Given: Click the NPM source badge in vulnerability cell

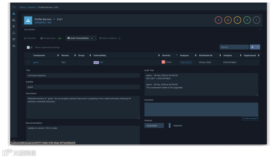Looking at the screenshot, I should [x=96, y=62].
